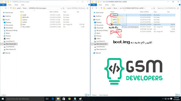Switch to details view in right window

click(x=176, y=95)
